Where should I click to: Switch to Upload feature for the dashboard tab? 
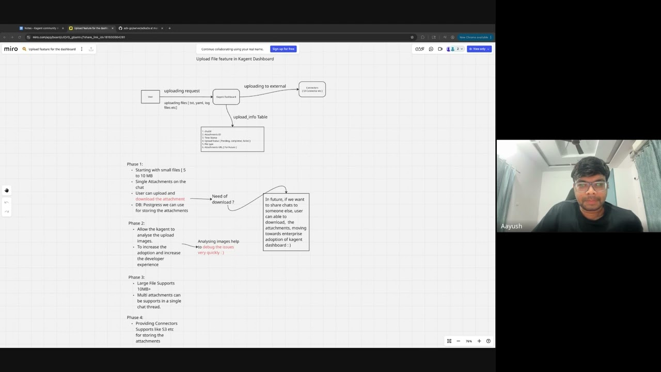(91, 28)
